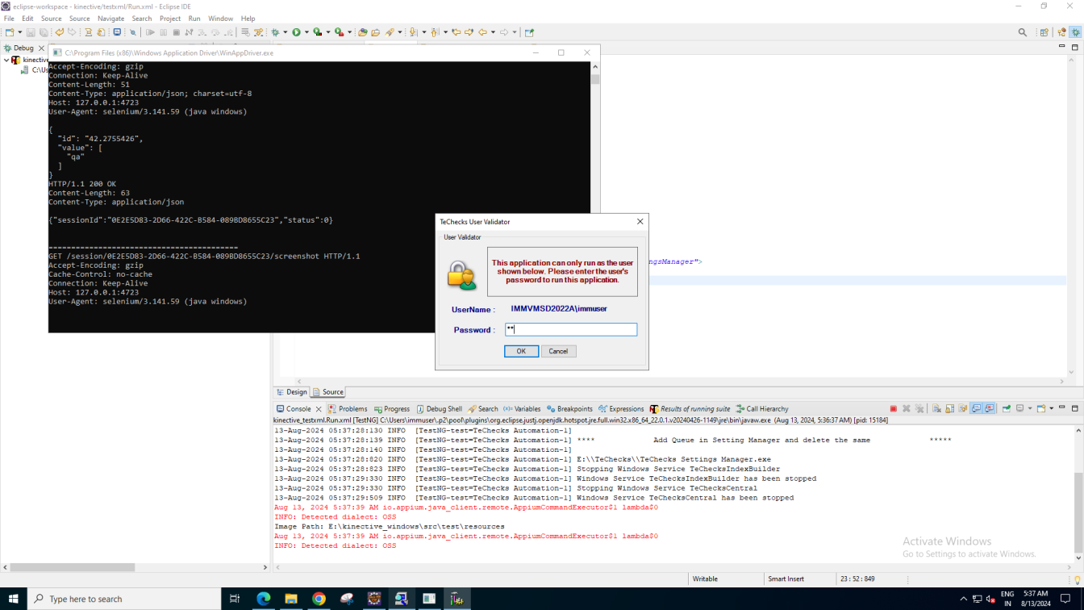
Task: Open dropdown arrow next to New icon
Action: 19,32
